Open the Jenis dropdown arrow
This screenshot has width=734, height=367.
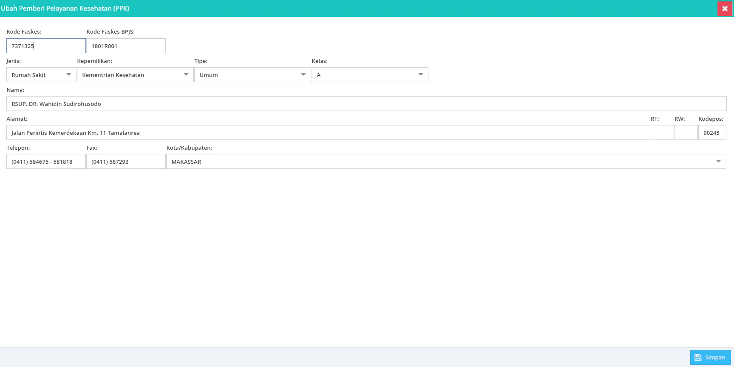pos(68,75)
